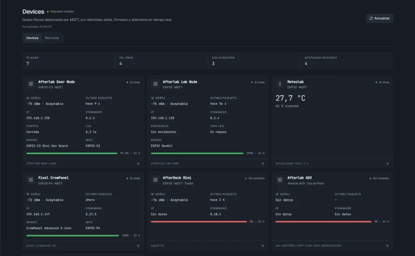Click the Puerta Cerrada value
Image resolution: width=415 pixels, height=256 pixels.
click(x=32, y=132)
